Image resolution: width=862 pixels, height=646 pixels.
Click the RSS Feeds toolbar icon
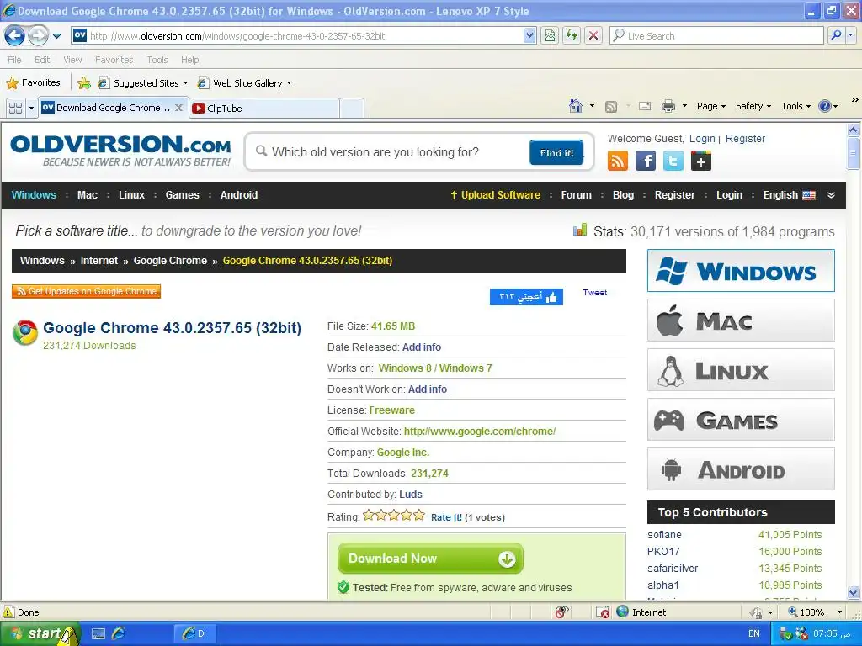point(611,107)
